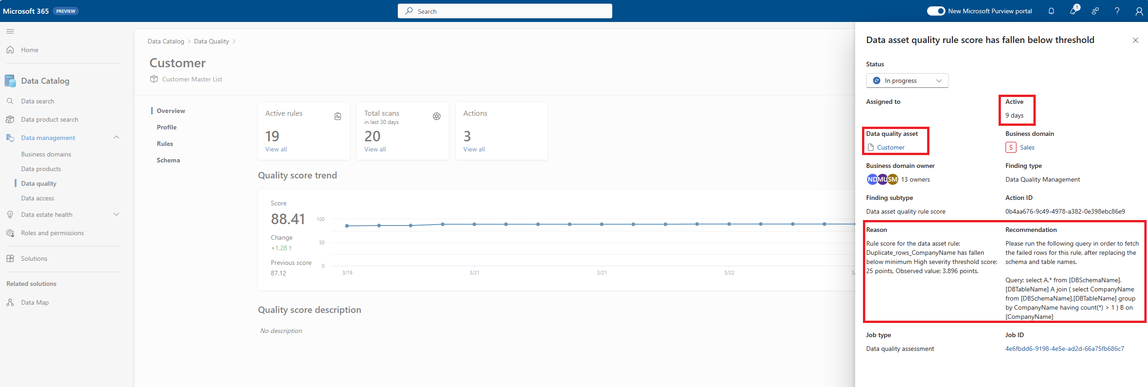Click the hamburger navigation menu icon
The width and height of the screenshot is (1148, 387).
[x=10, y=31]
